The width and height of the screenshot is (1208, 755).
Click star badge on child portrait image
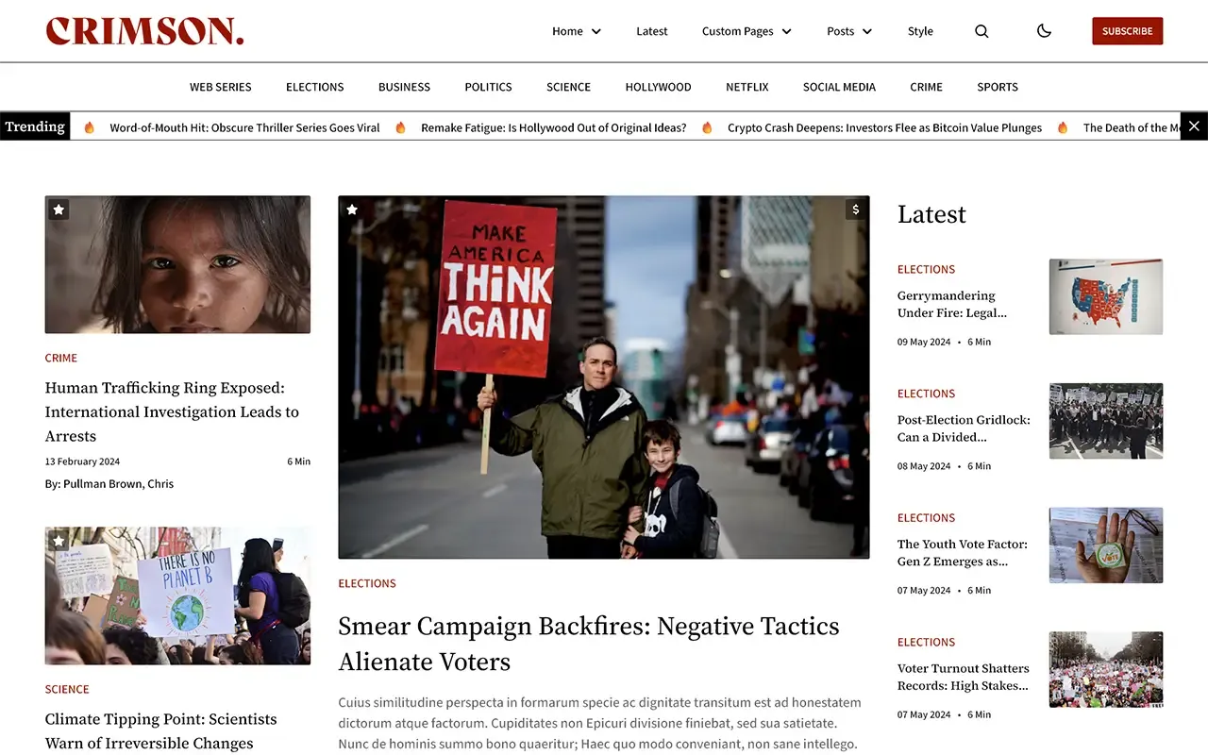(59, 210)
